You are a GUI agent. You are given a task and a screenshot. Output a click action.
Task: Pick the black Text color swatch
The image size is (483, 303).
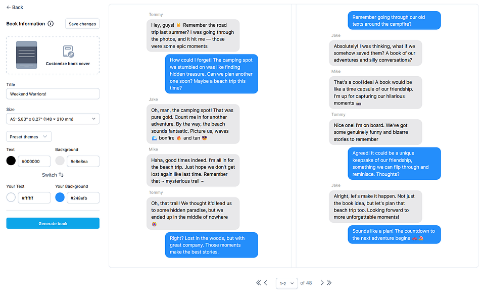11,161
